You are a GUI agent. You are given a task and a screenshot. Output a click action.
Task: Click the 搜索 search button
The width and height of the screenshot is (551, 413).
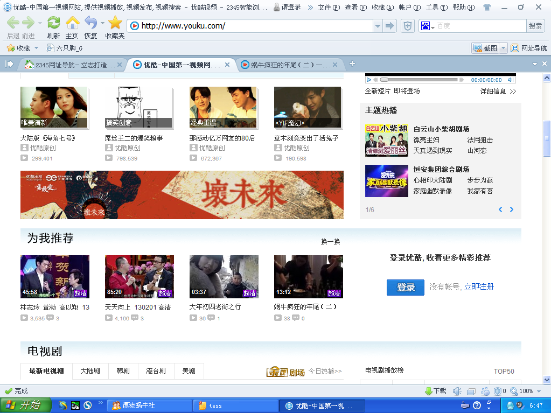pyautogui.click(x=535, y=26)
